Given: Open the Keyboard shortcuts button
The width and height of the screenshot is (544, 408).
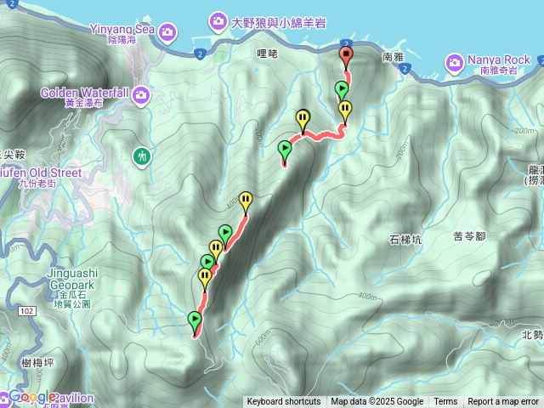Looking at the screenshot, I should [284, 402].
